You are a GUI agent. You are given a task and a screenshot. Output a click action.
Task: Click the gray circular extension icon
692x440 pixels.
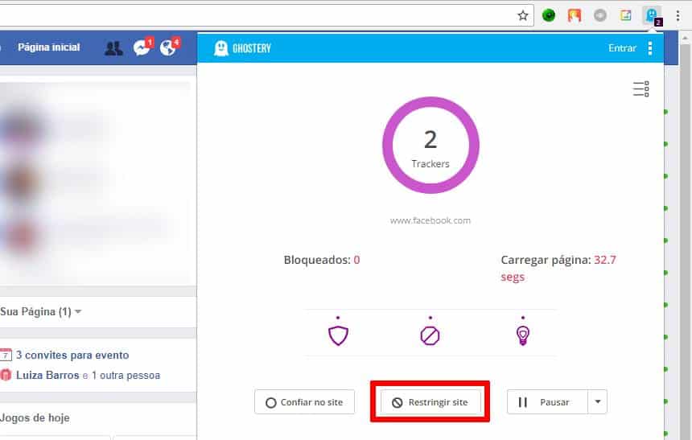click(x=599, y=16)
